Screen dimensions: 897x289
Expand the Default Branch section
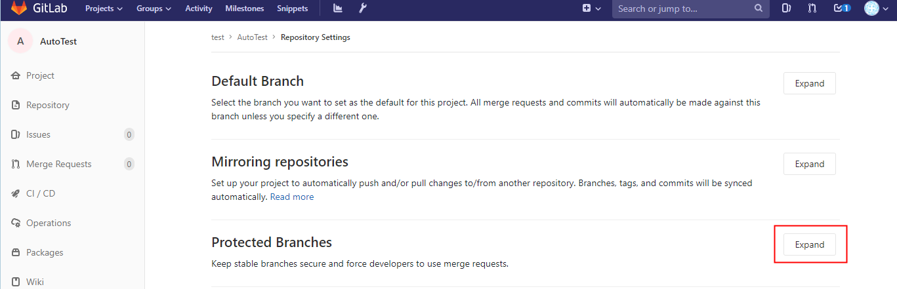[x=809, y=83]
